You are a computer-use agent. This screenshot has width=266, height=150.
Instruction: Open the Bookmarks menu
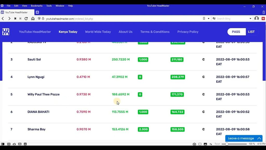[x=37, y=6]
